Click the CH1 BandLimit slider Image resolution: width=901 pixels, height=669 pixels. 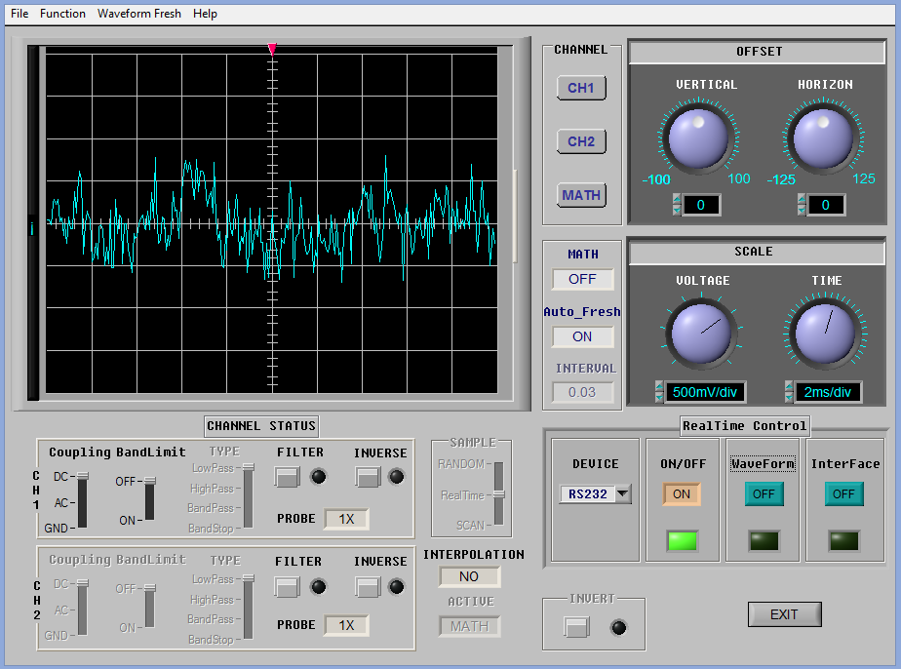(x=149, y=499)
